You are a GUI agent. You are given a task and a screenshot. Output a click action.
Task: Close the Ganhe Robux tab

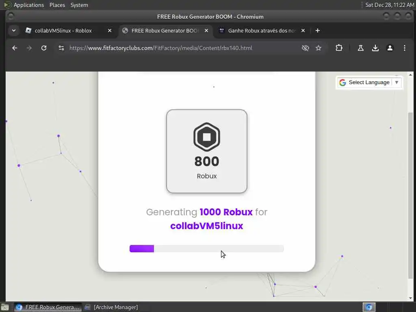pyautogui.click(x=303, y=30)
